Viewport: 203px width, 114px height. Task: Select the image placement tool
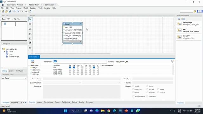tap(30, 43)
